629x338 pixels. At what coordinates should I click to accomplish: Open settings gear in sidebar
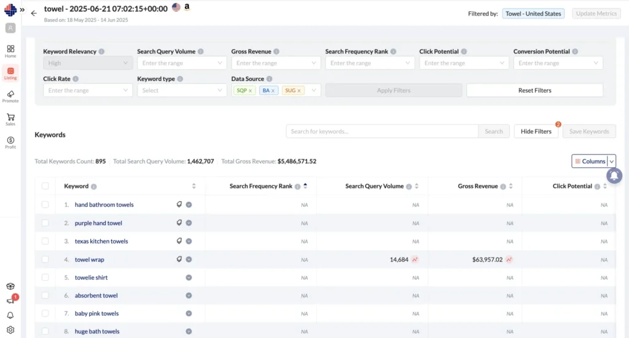pyautogui.click(x=10, y=330)
